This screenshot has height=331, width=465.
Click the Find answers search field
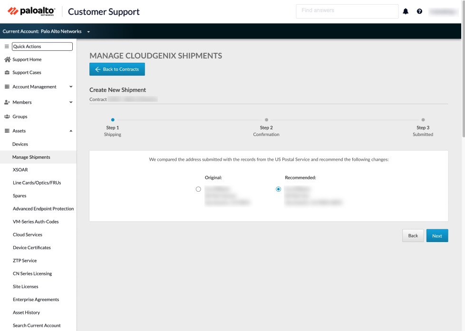[x=347, y=11]
